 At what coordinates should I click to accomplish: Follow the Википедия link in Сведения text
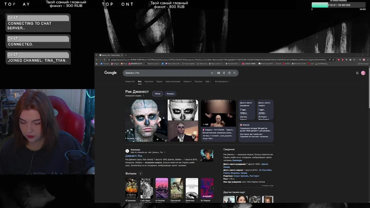click(237, 160)
